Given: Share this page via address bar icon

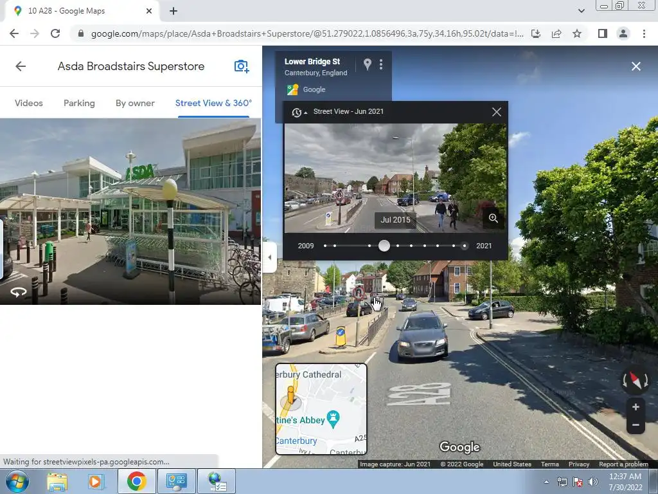Looking at the screenshot, I should [556, 33].
